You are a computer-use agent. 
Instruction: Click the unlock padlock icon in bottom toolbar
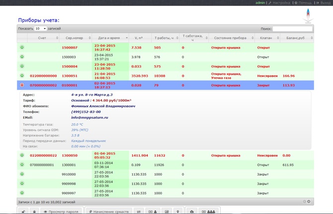click(23, 212)
